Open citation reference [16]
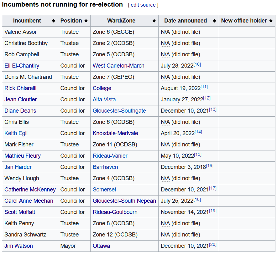This screenshot has height=254, width=277. point(210,165)
